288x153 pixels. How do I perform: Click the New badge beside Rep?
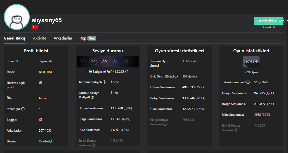point(92,38)
